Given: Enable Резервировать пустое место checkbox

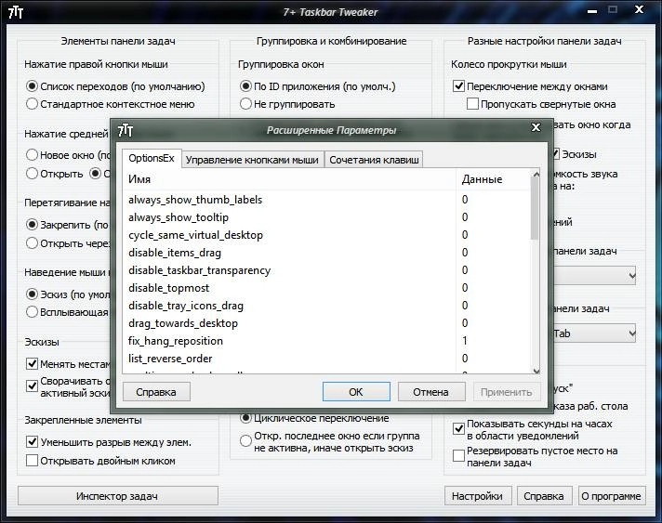Looking at the screenshot, I should point(458,455).
